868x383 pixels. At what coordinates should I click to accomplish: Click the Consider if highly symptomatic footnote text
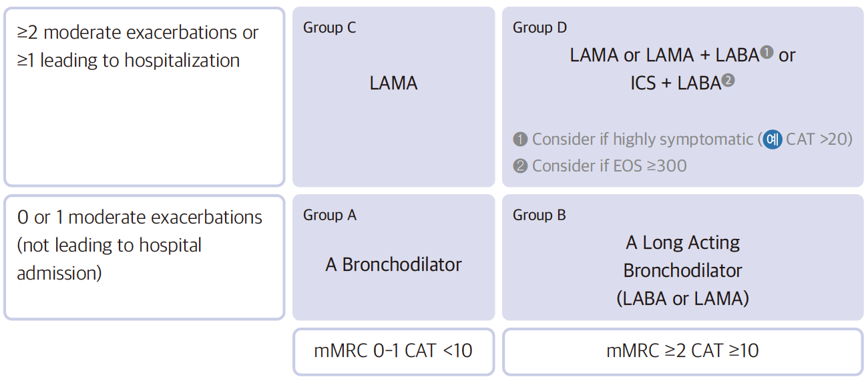pos(642,139)
